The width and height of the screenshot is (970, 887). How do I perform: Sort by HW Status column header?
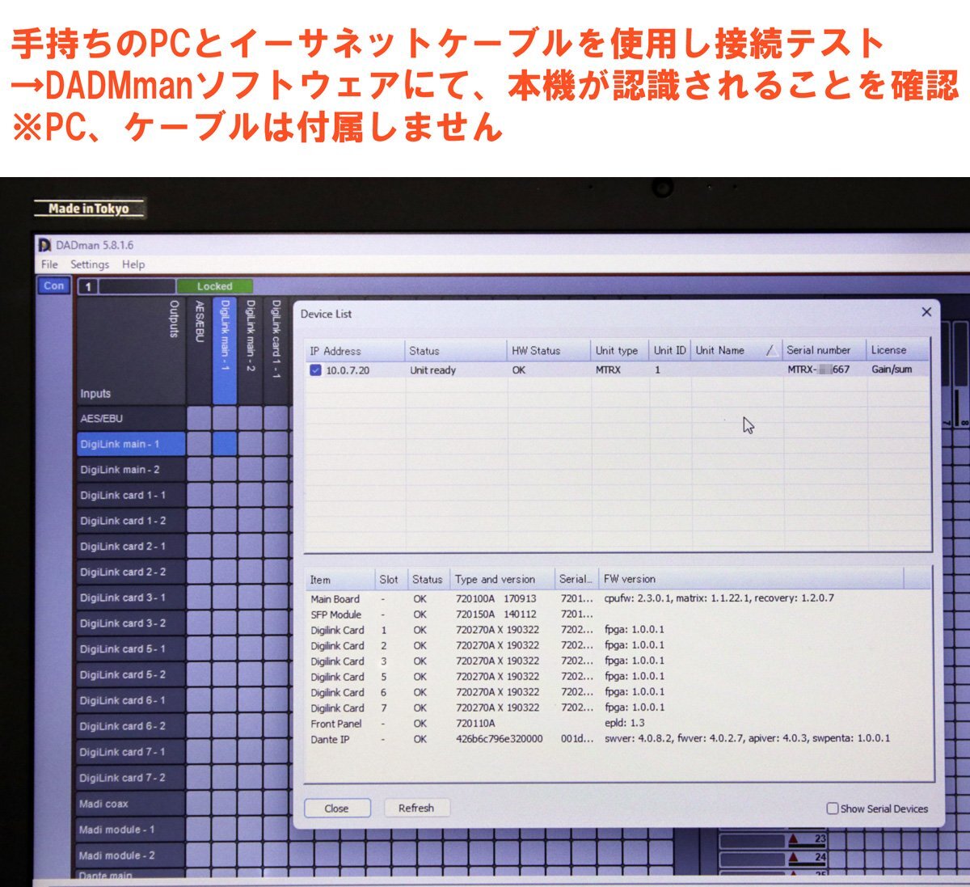tap(550, 351)
